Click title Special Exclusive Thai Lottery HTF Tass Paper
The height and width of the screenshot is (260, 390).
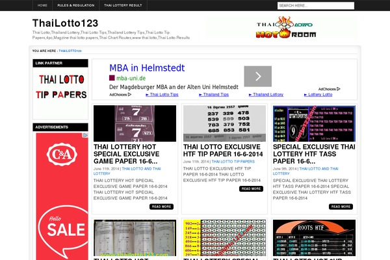[x=314, y=154]
